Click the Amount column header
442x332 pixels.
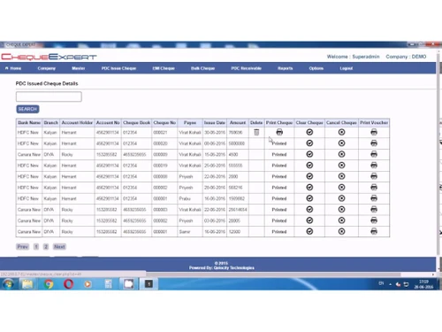click(x=238, y=122)
